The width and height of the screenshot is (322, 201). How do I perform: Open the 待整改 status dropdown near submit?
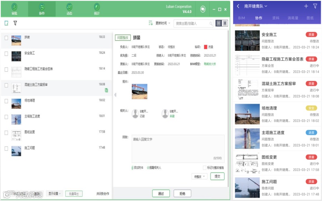199,176
